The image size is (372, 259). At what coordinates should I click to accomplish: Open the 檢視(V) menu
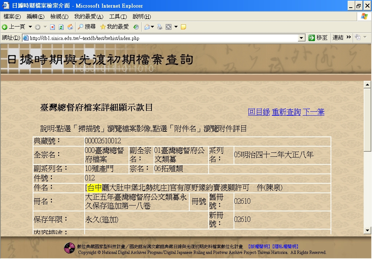(x=59, y=17)
